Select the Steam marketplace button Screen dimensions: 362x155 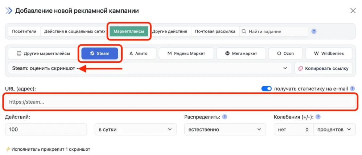pos(100,53)
